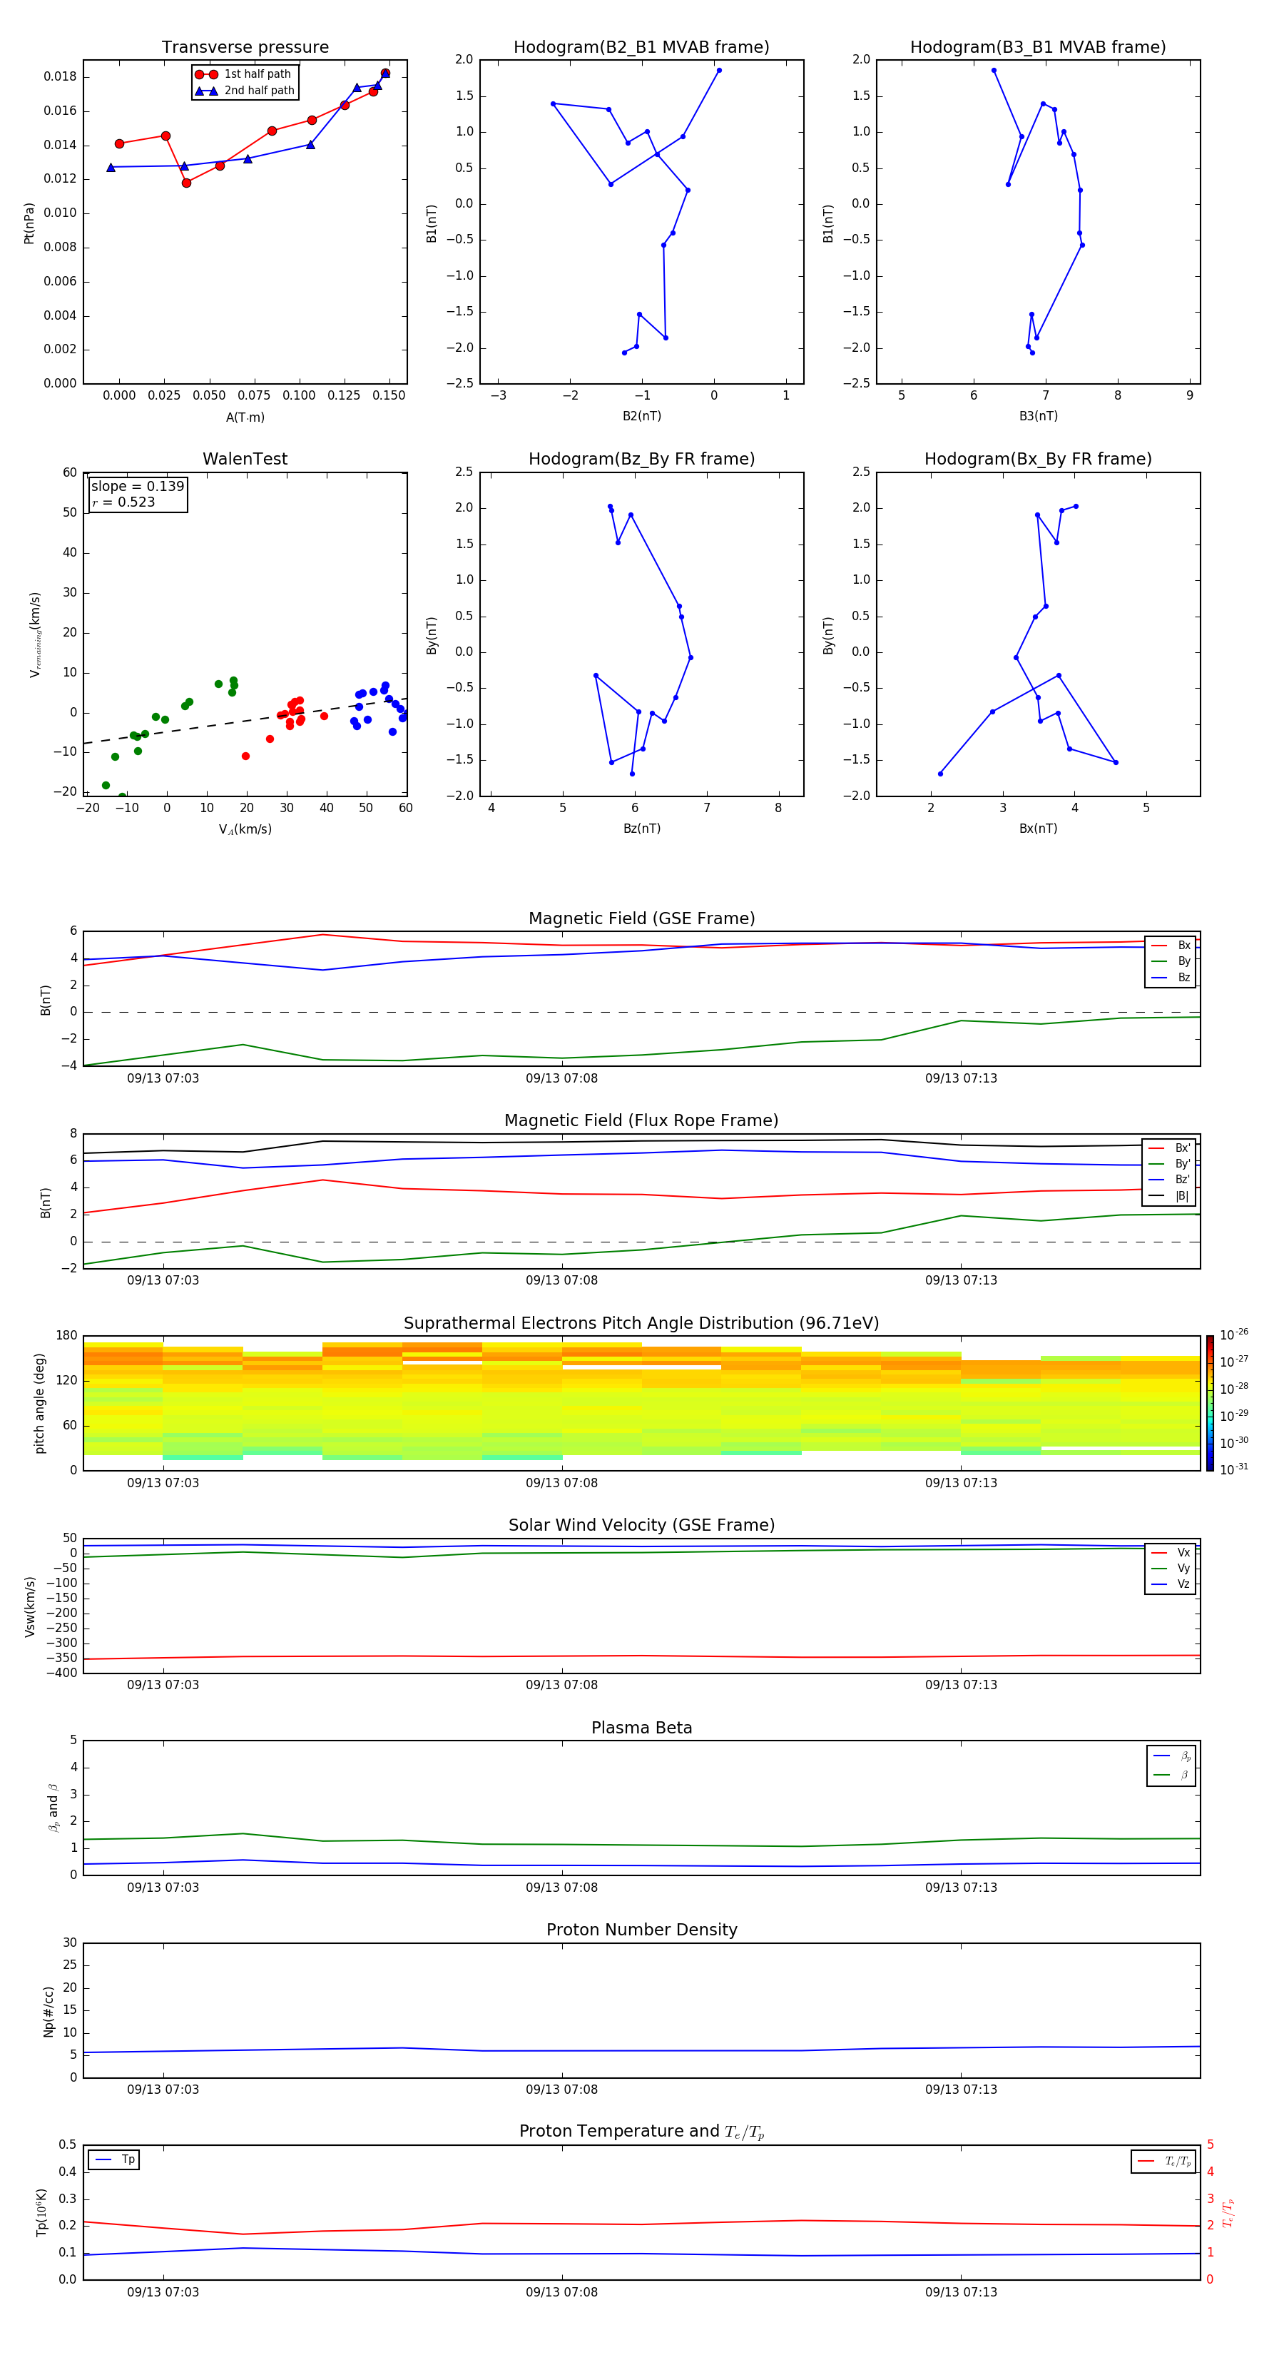Click the "Plasma Beta" plot title

[x=641, y=1728]
